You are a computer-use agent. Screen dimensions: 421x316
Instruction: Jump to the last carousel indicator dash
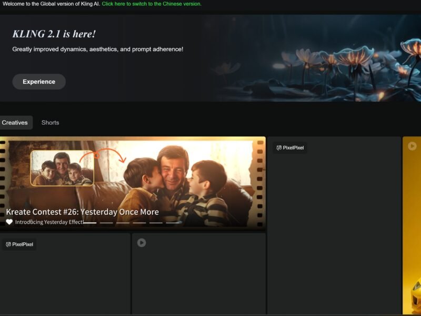click(x=173, y=223)
